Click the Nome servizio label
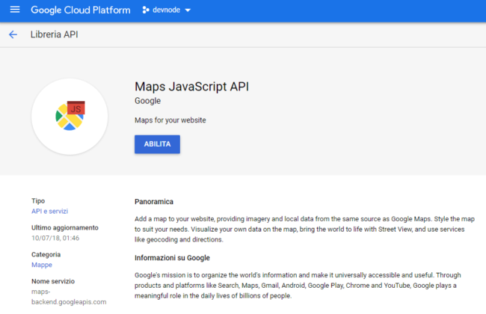Viewport: 486px width, 314px height. tap(53, 281)
